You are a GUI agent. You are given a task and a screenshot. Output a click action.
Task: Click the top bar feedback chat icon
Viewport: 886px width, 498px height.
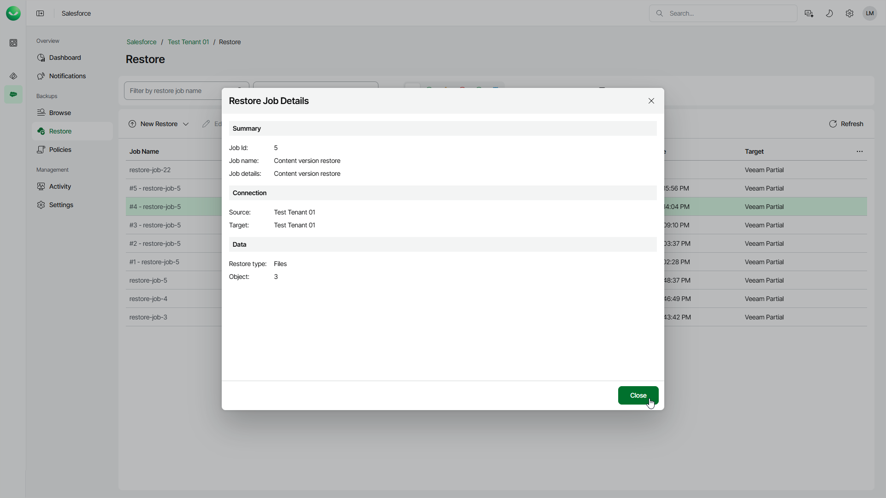tap(809, 13)
